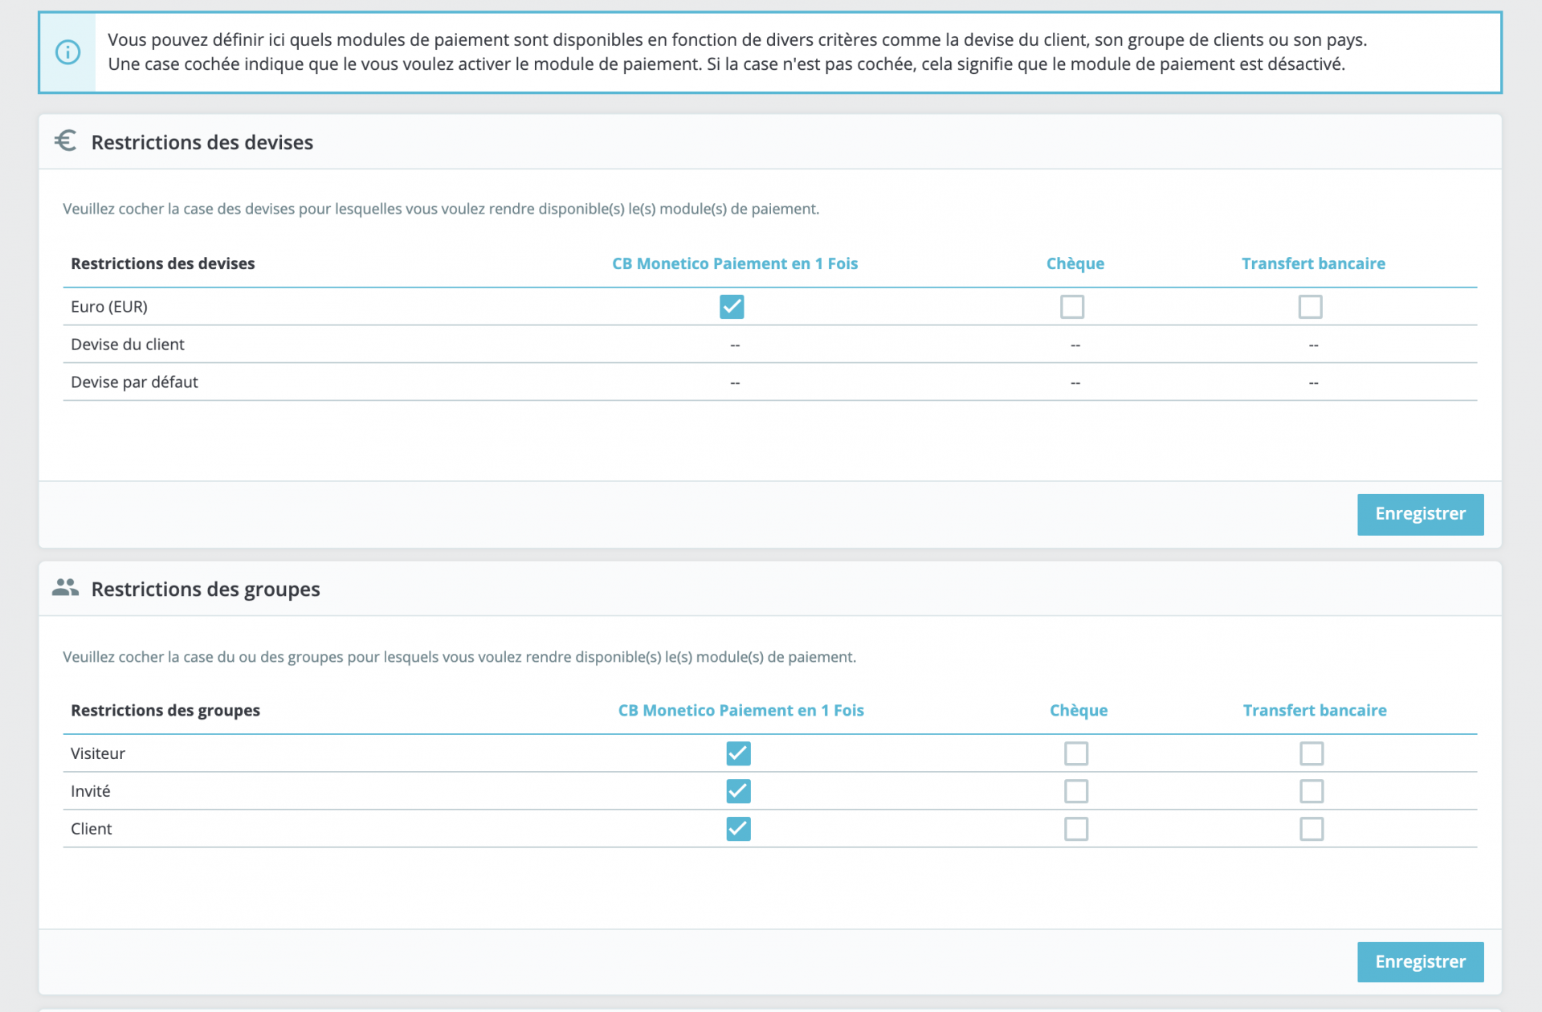
Task: Enable Chèque for the Visiteur group
Action: tap(1076, 753)
